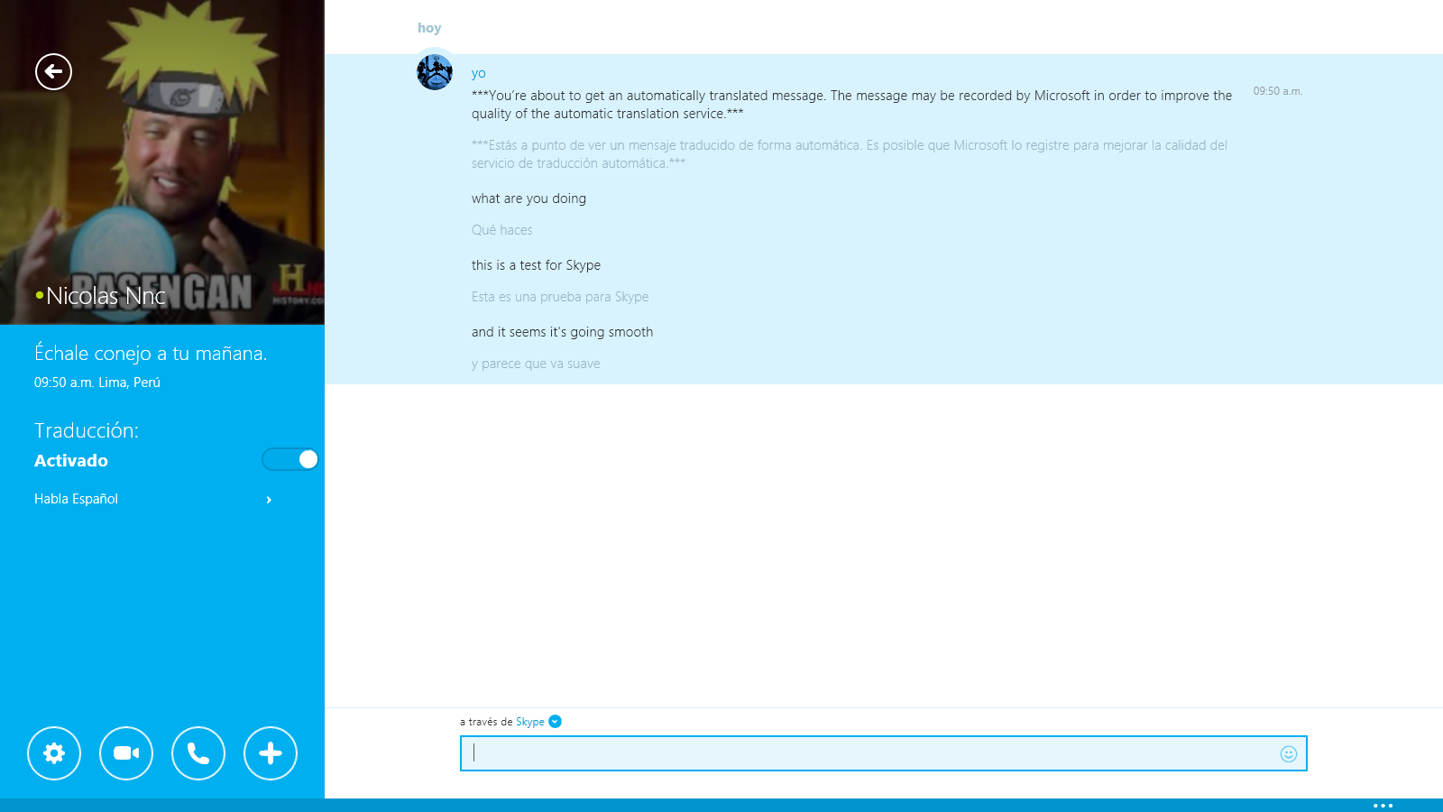Select translation 'Qué haces'

tap(501, 230)
